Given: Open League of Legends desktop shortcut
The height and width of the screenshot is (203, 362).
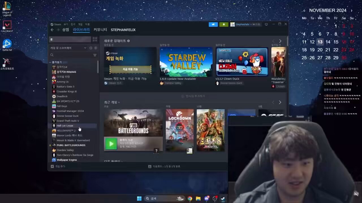Looking at the screenshot, I should [x=7, y=9].
